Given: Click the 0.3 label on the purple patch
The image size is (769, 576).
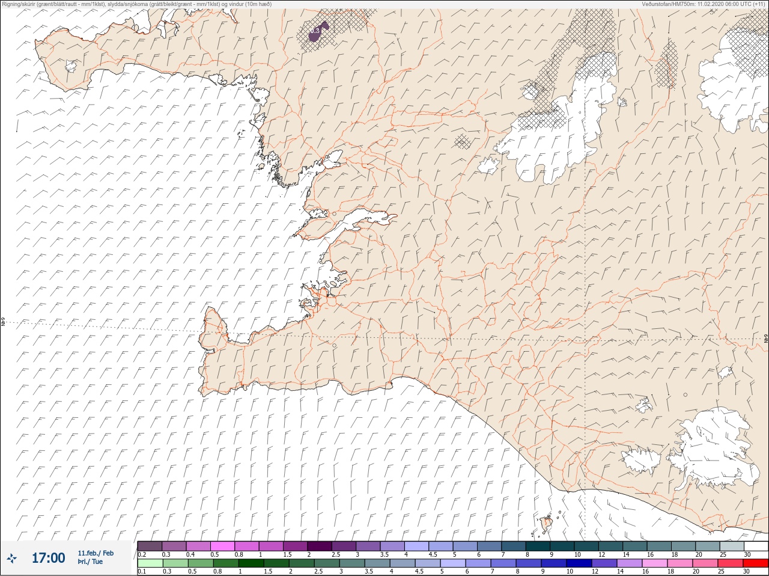Looking at the screenshot, I should click(x=315, y=31).
